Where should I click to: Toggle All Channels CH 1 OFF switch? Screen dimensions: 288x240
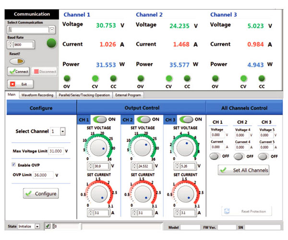click(215, 156)
